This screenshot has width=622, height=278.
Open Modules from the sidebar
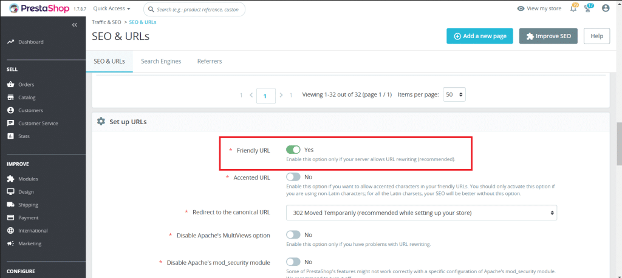tap(28, 179)
